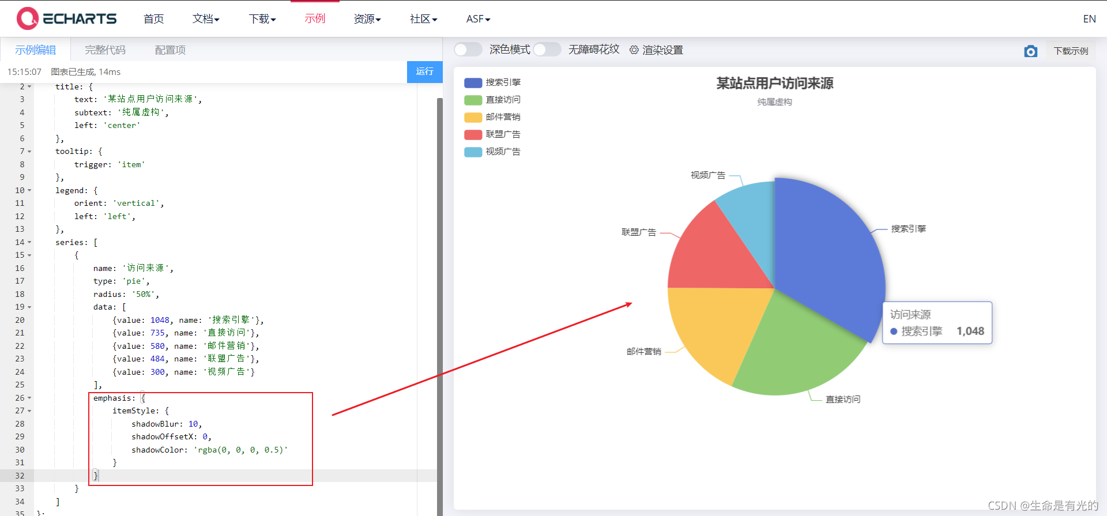Open the 文档 dropdown menu
1107x516 pixels.
coord(206,19)
